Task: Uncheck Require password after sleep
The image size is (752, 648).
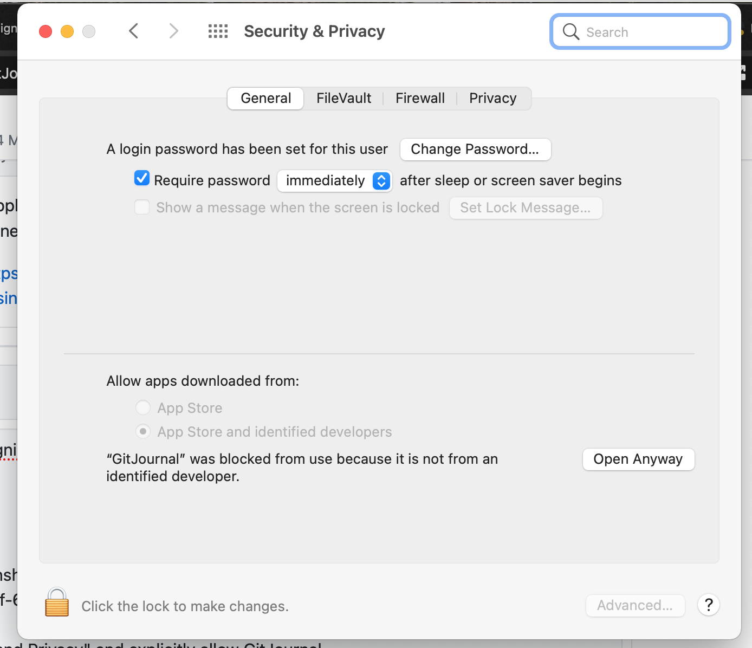Action: [141, 178]
